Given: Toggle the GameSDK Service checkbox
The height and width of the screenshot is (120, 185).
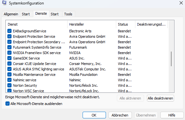Looking at the screenshot, I should tap(9, 58).
